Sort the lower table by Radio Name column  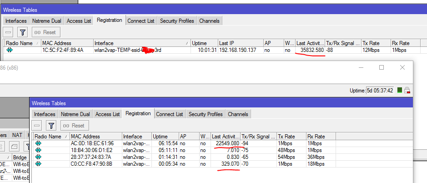(48, 136)
